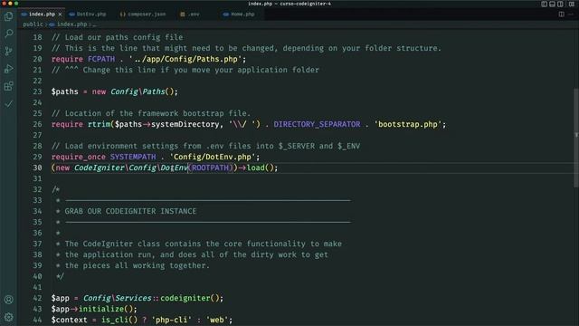Toggle bottom panel layout icon
The height and width of the screenshot is (326, 579).
pos(553,4)
